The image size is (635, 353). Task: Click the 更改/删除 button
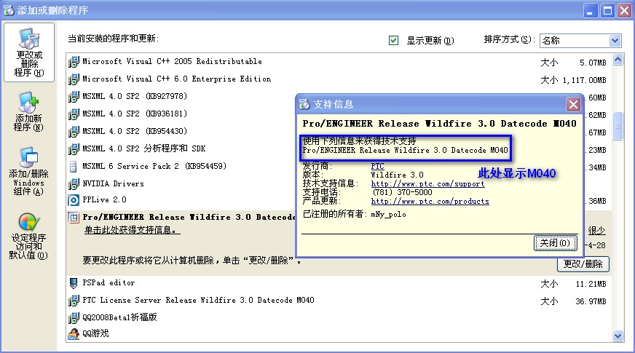coord(583,264)
